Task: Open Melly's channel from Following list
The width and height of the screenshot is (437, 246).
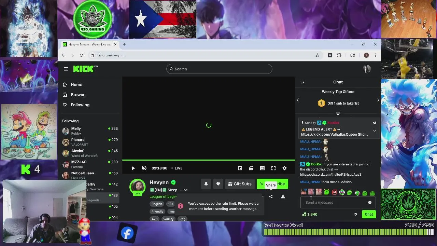Action: (90, 131)
